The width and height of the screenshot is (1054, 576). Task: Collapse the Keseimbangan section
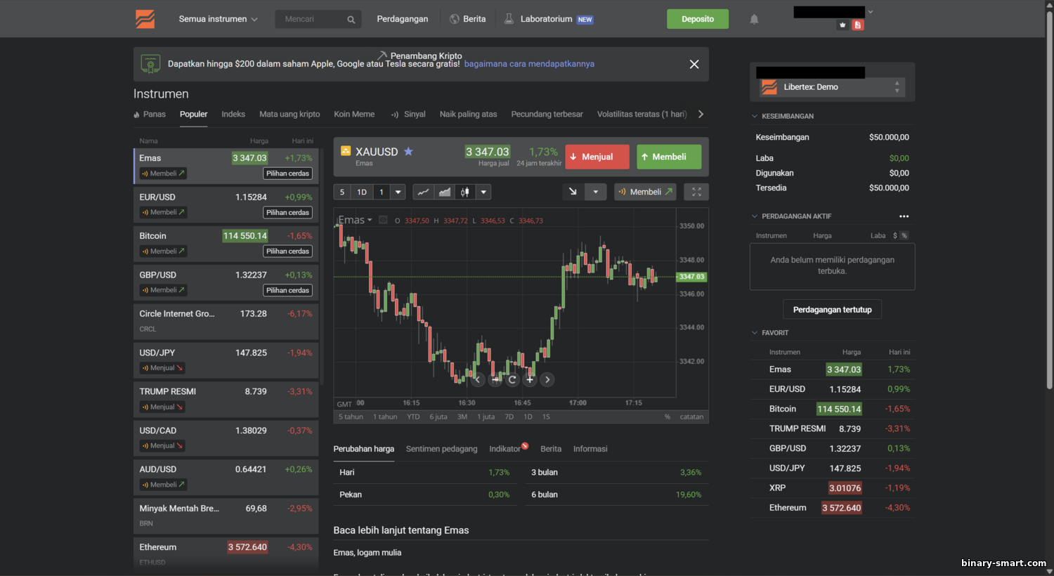[x=755, y=116]
